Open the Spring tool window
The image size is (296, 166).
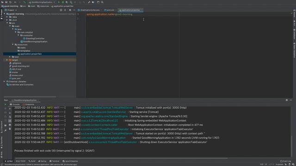pyautogui.click(x=42, y=161)
